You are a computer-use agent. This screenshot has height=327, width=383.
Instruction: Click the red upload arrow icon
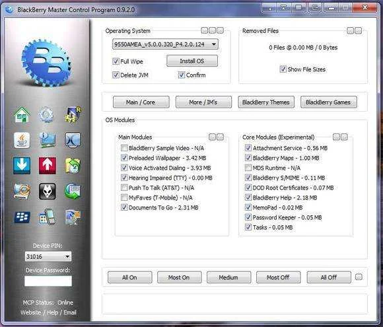coord(48,166)
